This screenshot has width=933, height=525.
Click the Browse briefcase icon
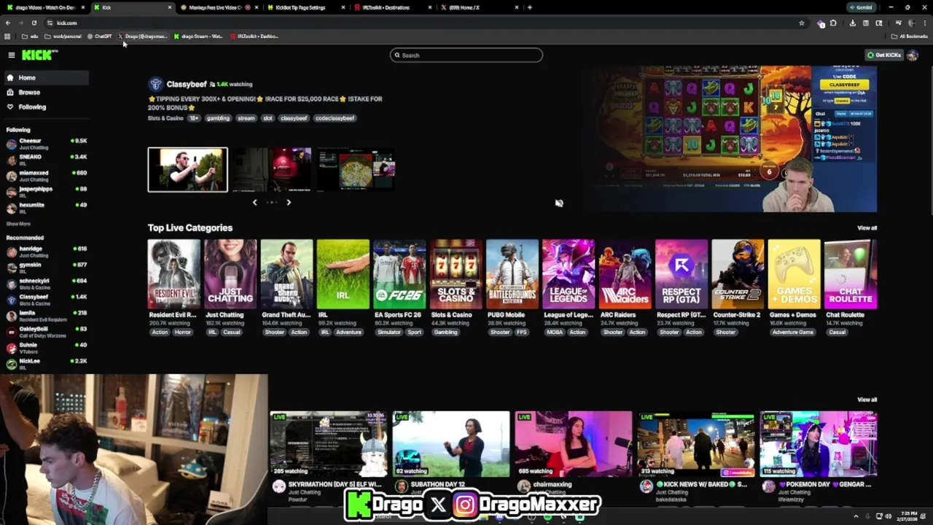pyautogui.click(x=10, y=92)
